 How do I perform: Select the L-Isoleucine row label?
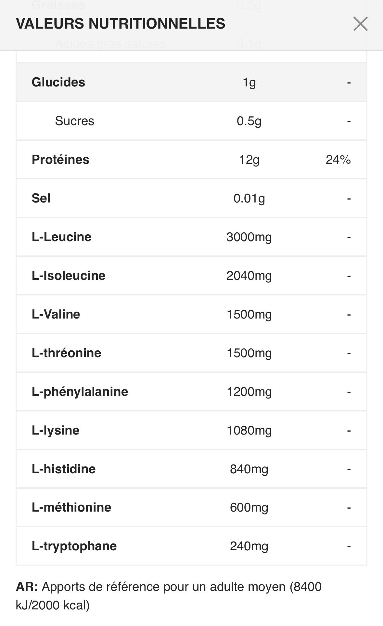(x=69, y=276)
